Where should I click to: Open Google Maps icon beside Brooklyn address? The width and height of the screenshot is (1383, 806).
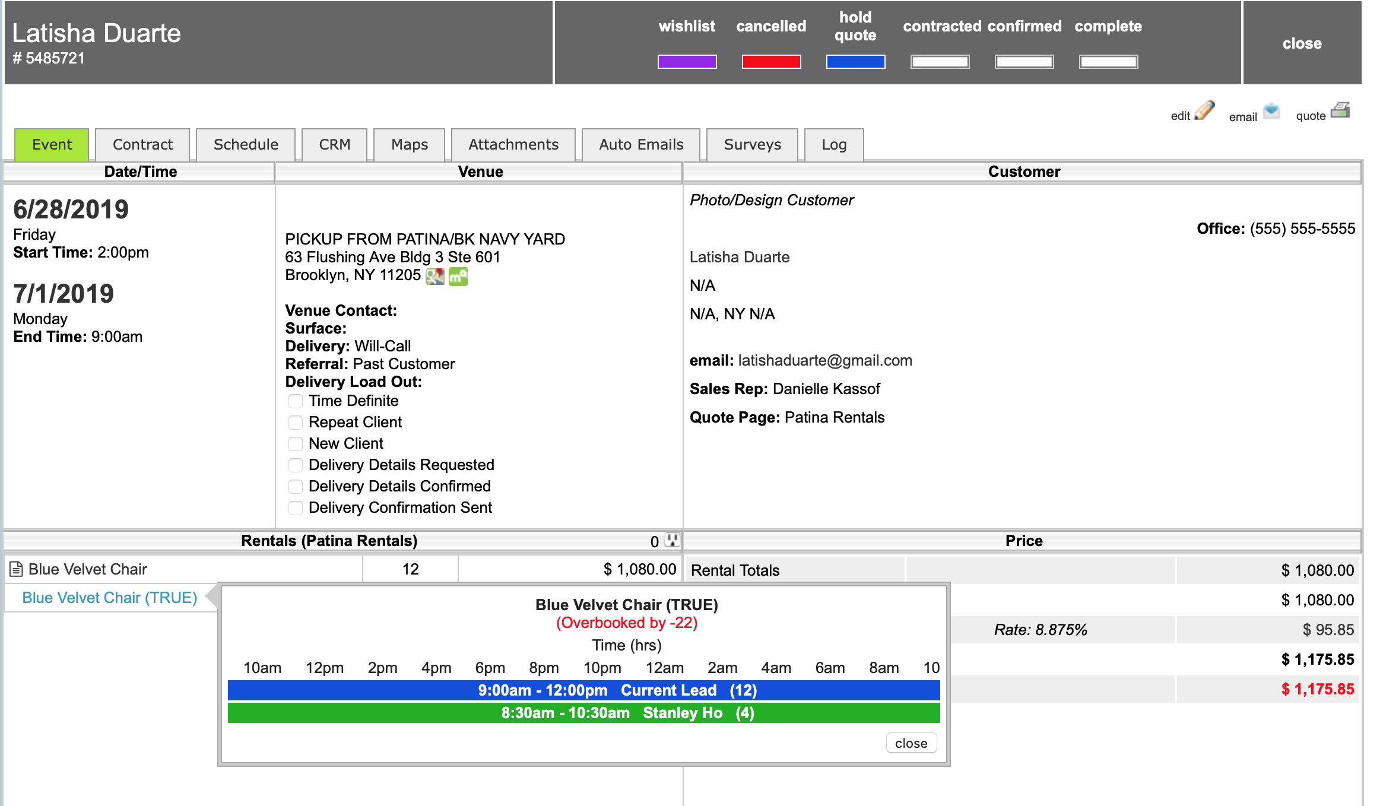(435, 276)
